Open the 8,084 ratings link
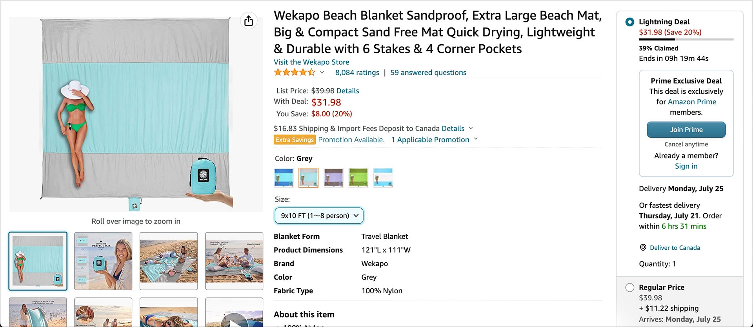 (x=356, y=72)
